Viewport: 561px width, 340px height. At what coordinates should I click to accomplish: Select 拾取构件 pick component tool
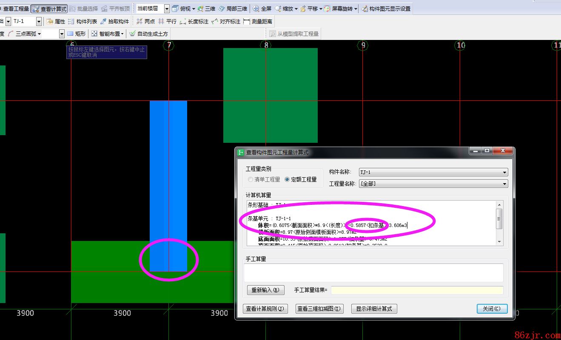click(x=114, y=21)
